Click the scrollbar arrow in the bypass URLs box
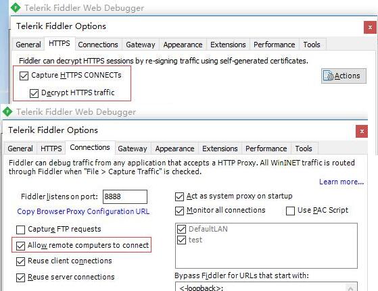The image size is (378, 291). [x=351, y=288]
